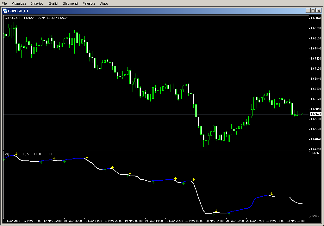This screenshot has height=226, width=324.
Task: Click the 18 Nov 22:00 time label
Action: pyautogui.click(x=113, y=221)
